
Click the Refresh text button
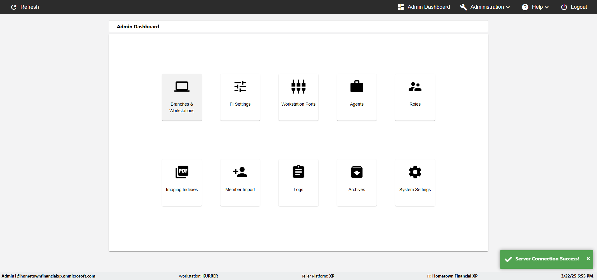[x=30, y=7]
